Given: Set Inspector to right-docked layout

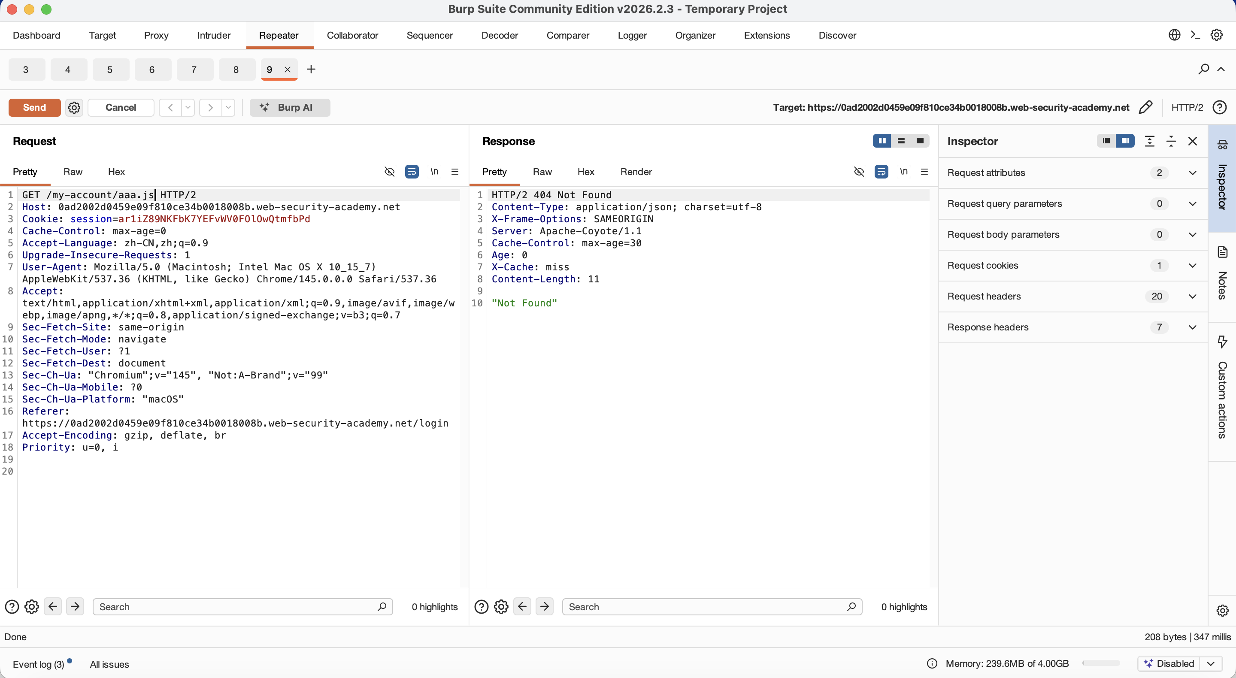Looking at the screenshot, I should pyautogui.click(x=1125, y=141).
